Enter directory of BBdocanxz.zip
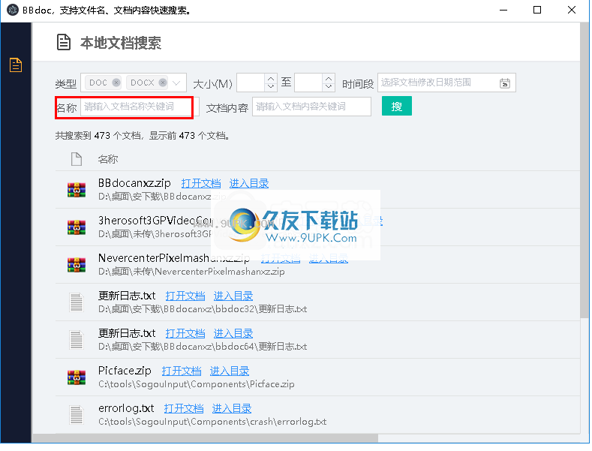The width and height of the screenshot is (592, 451). (x=249, y=184)
